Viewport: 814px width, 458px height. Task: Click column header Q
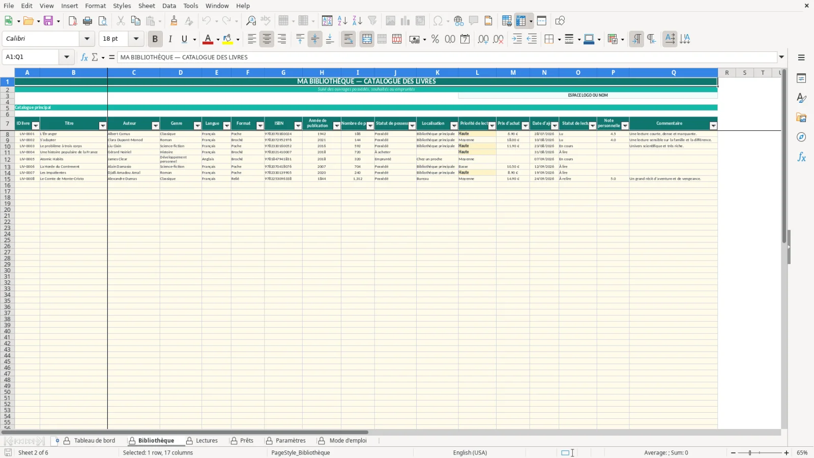point(674,73)
